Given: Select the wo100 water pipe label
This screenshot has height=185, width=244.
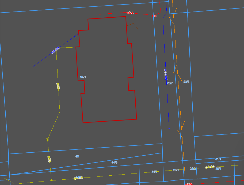Looking at the screenshot, I should (x=166, y=75).
